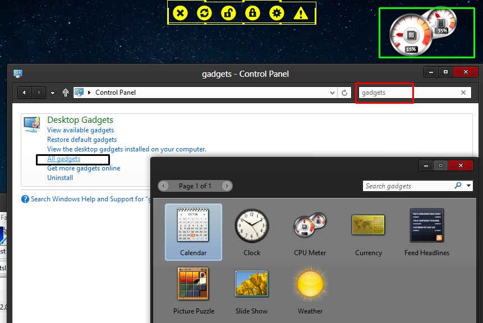The image size is (483, 323).
Task: Click Control Panel in the address bar
Action: click(x=116, y=93)
